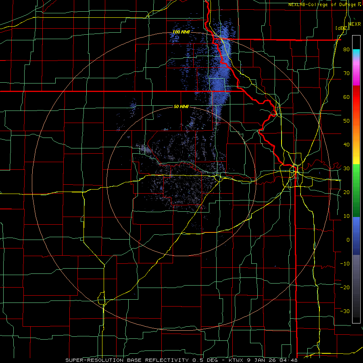
Task: Click the 40 value on the dBZ scale
Action: [346, 145]
